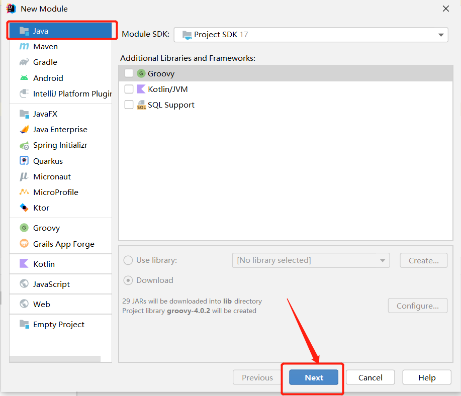The image size is (461, 396).
Task: Click the IntelliJ logo in title bar
Action: point(11,9)
